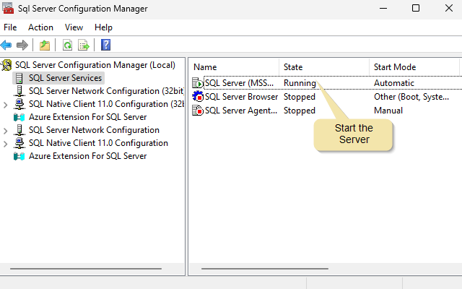Viewport: 462px width, 289px height.
Task: Select the SQL Server Agent... service name
Action: click(241, 111)
